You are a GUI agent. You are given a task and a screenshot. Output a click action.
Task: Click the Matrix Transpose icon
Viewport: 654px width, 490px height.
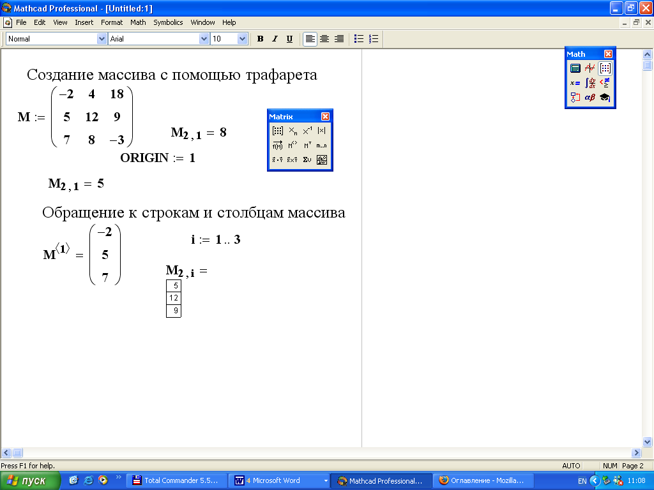coord(307,145)
